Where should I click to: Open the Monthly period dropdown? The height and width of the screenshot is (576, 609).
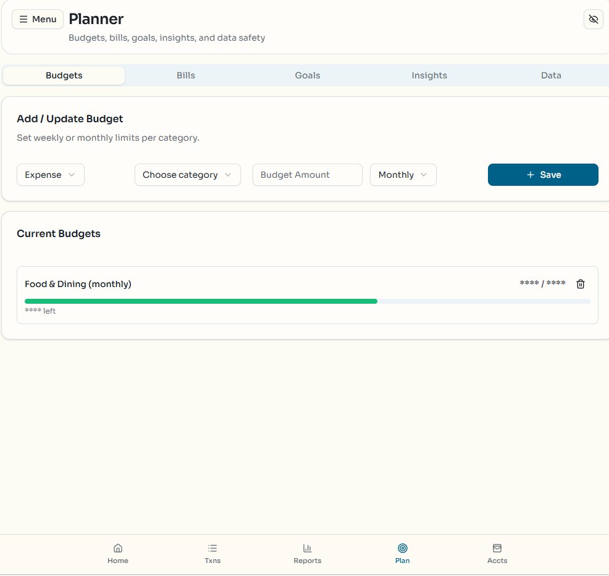click(x=403, y=175)
